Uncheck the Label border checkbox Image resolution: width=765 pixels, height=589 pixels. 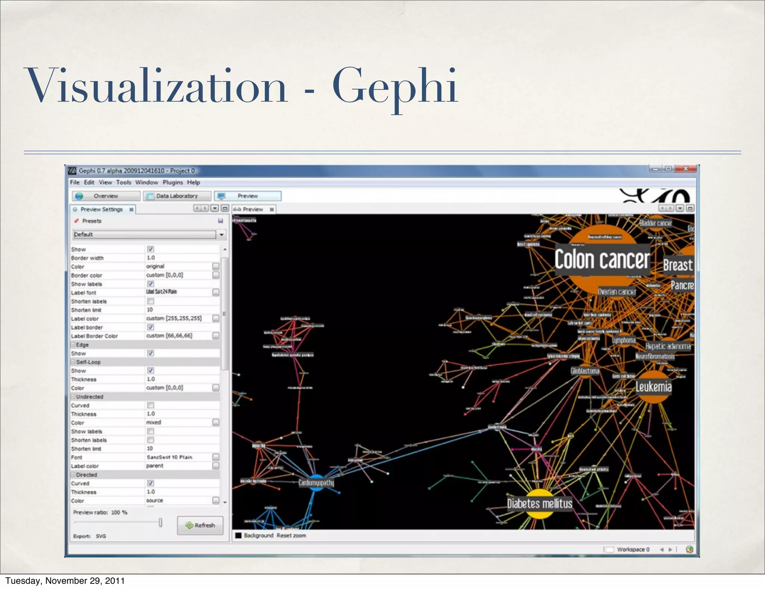click(151, 327)
